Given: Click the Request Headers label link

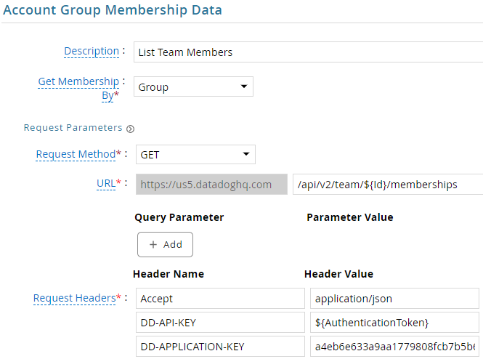Looking at the screenshot, I should 75,298.
